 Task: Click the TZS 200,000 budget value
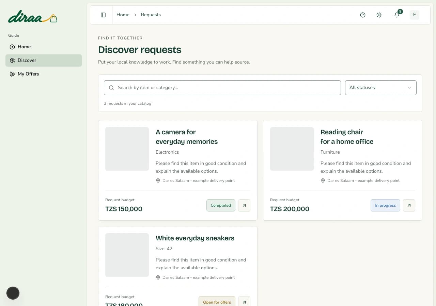(290, 209)
